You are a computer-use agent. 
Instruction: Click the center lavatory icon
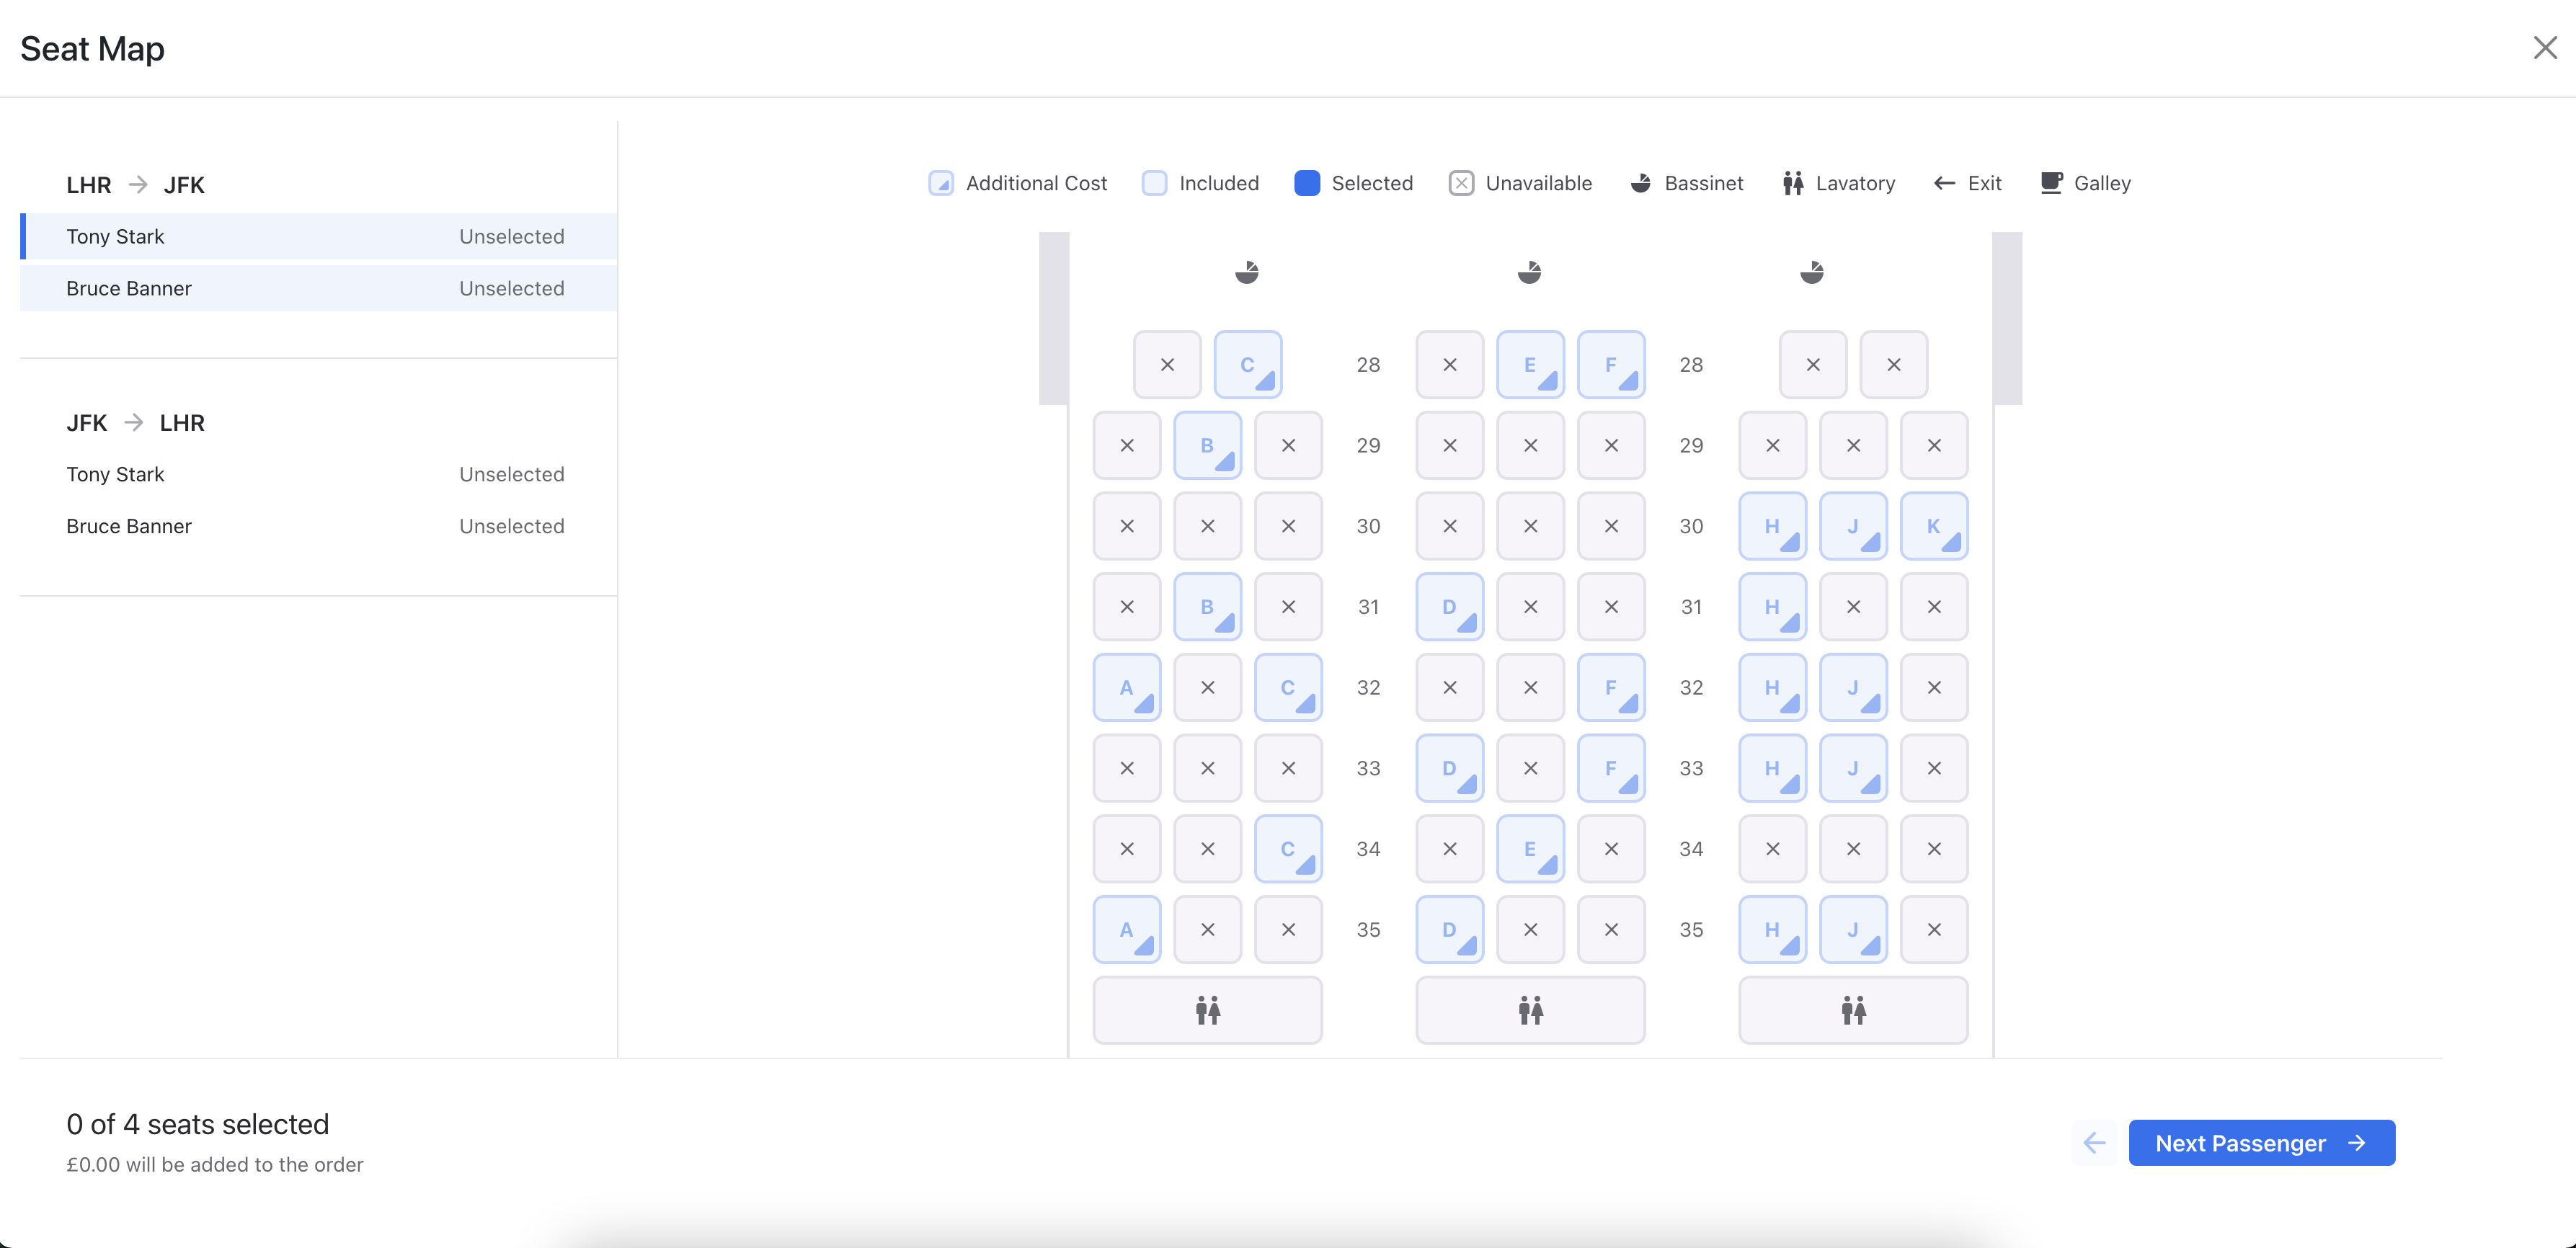pyautogui.click(x=1530, y=1010)
